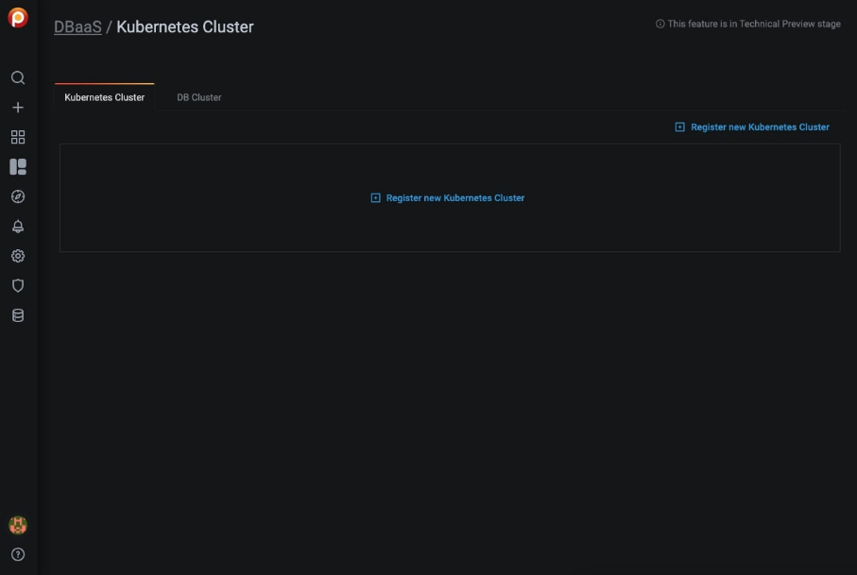Click top-right Register new Kubernetes Cluster
This screenshot has height=575, width=857.
pyautogui.click(x=760, y=127)
